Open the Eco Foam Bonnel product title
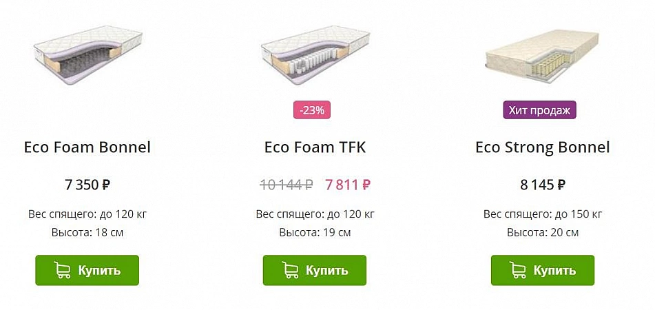This screenshot has width=655, height=310. click(87, 147)
